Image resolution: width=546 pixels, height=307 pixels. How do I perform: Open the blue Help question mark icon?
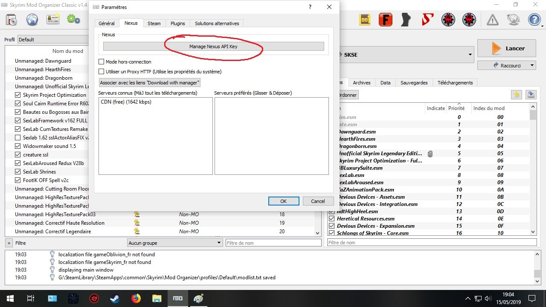pyautogui.click(x=534, y=20)
